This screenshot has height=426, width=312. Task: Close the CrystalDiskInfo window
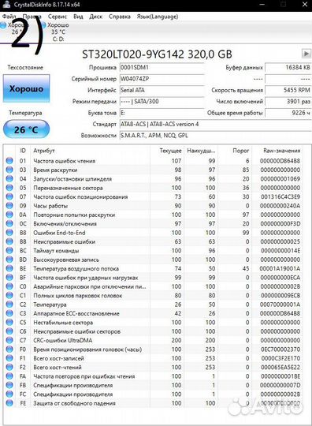tap(304, 5)
